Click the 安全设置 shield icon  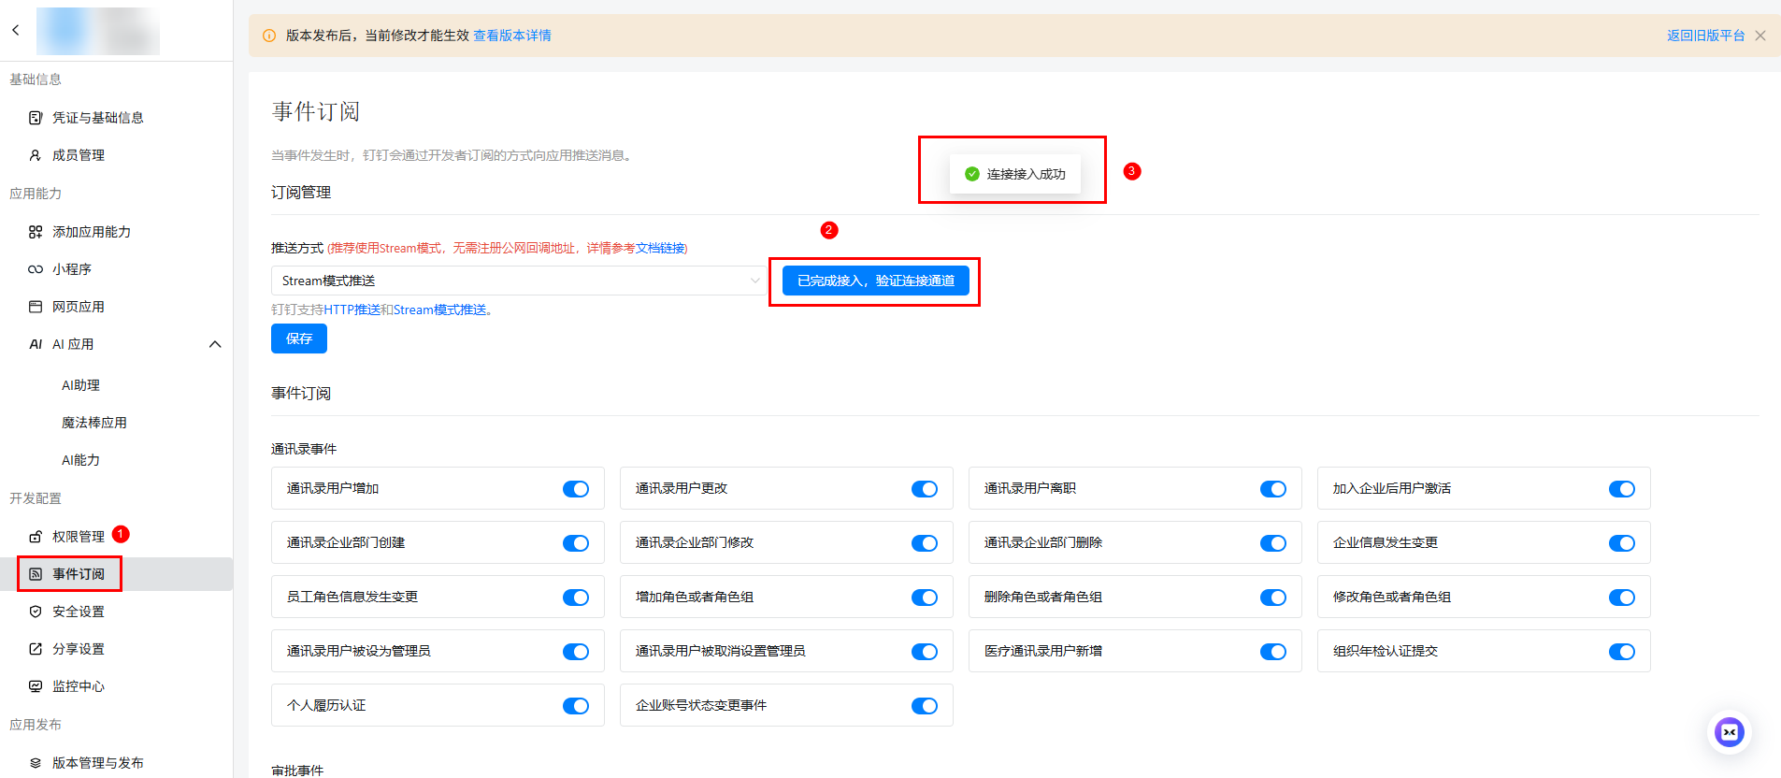[36, 612]
